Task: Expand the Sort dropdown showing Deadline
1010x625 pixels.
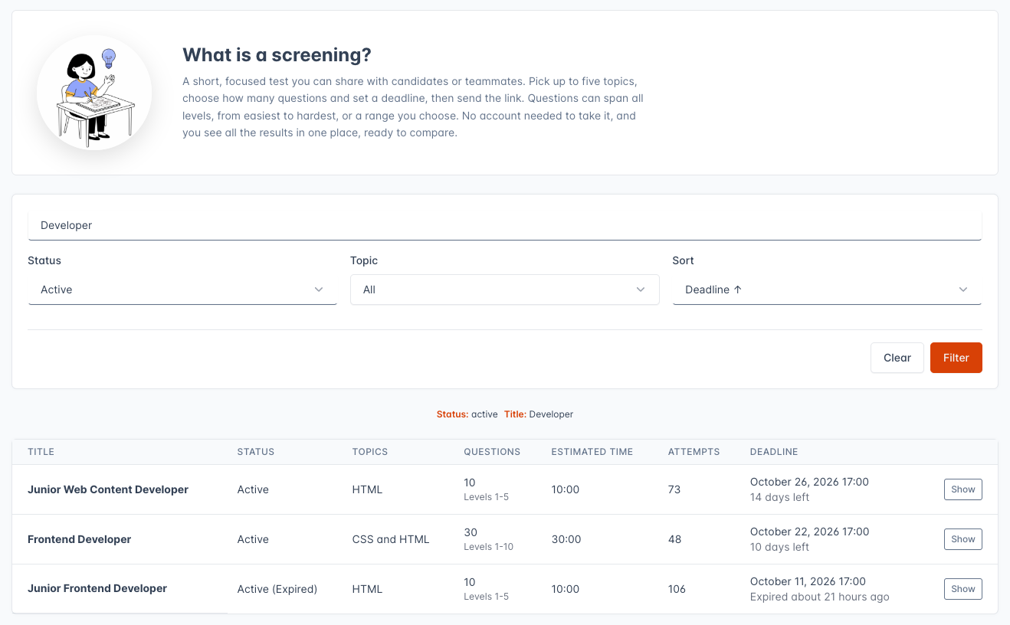Action: tap(827, 290)
